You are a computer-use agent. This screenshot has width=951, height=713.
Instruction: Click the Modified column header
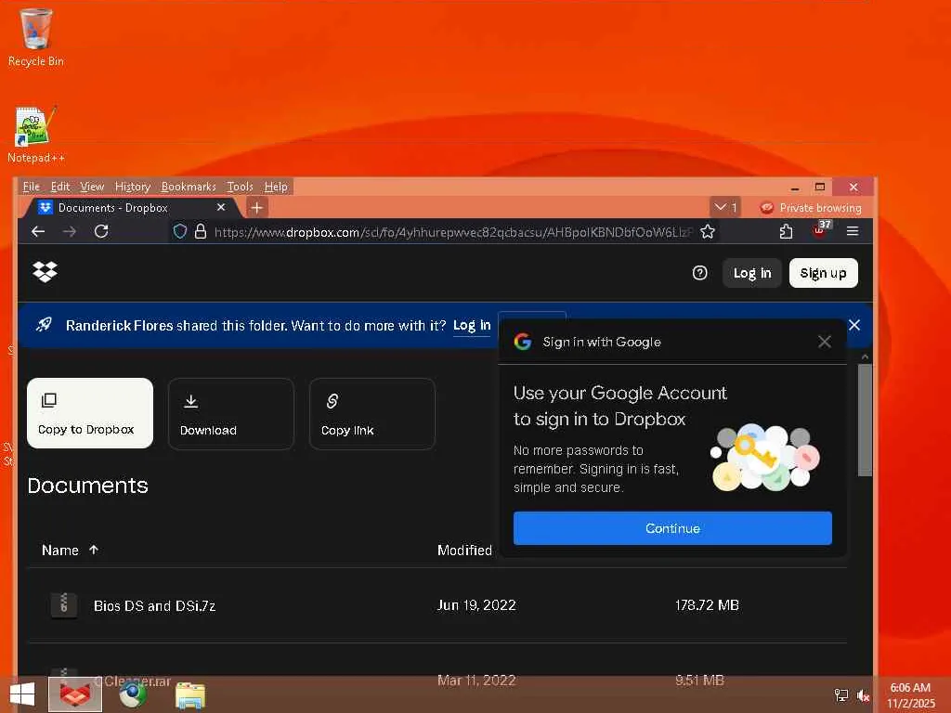click(464, 550)
